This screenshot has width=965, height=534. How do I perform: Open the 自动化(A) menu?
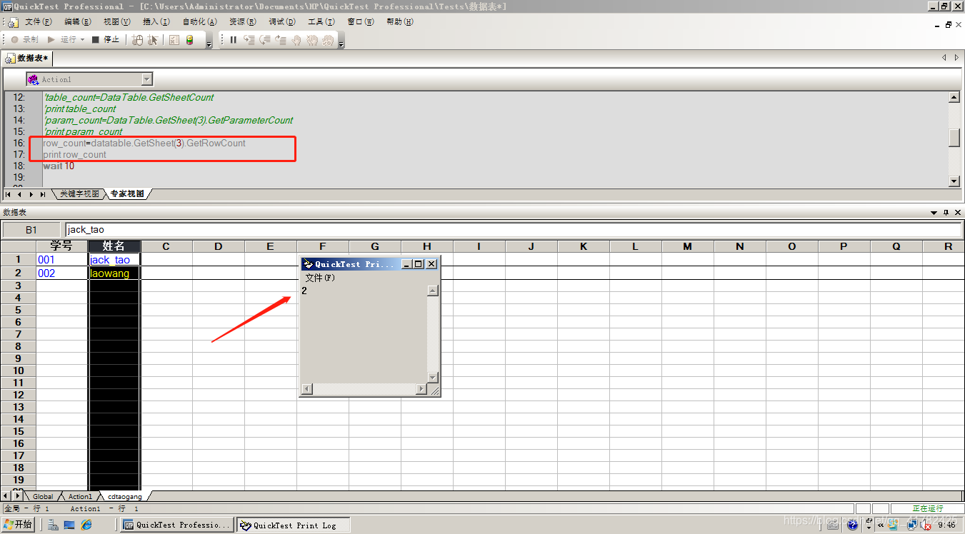coord(200,22)
